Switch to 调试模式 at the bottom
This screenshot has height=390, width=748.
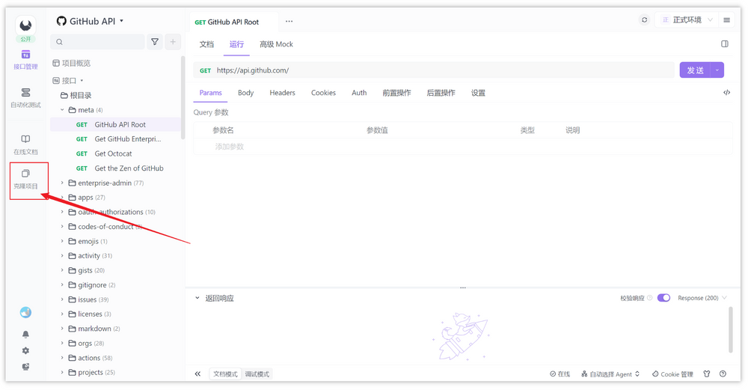point(257,374)
